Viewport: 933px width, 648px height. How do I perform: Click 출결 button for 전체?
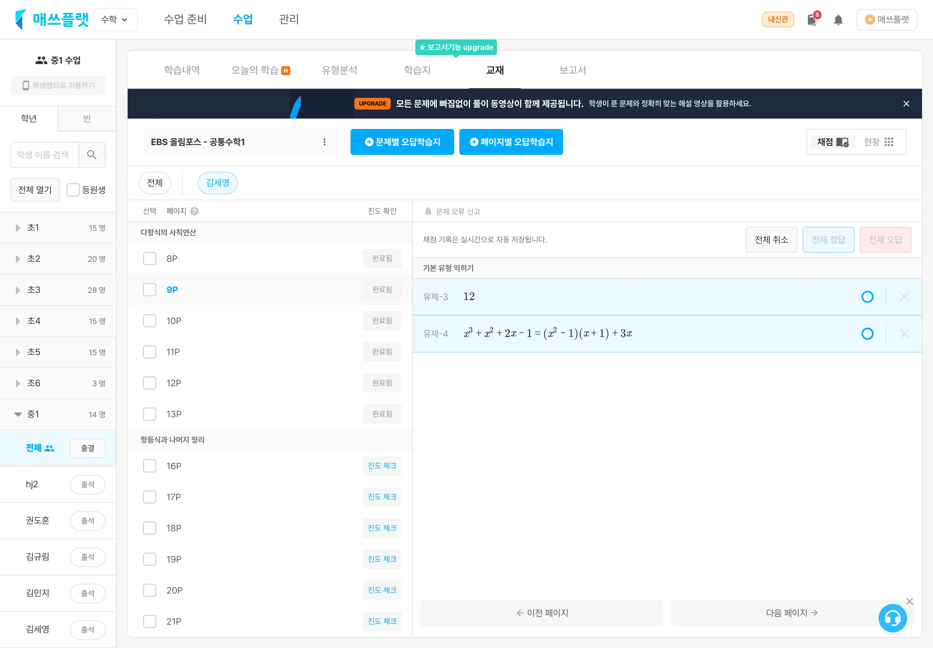88,448
